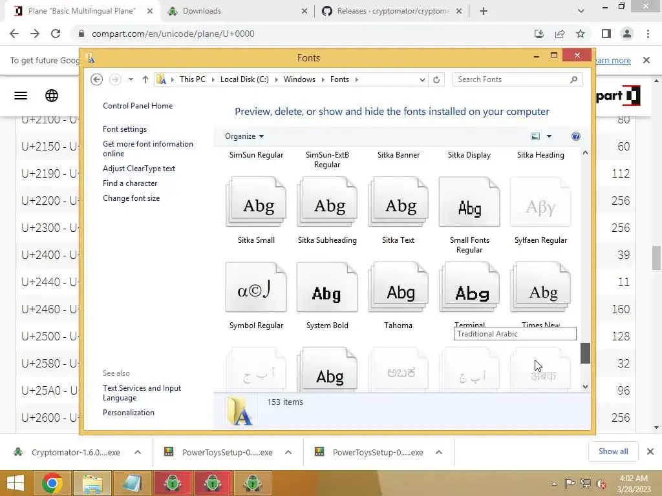662x496 pixels.
Task: Bookmark this page with star icon
Action: (x=581, y=34)
